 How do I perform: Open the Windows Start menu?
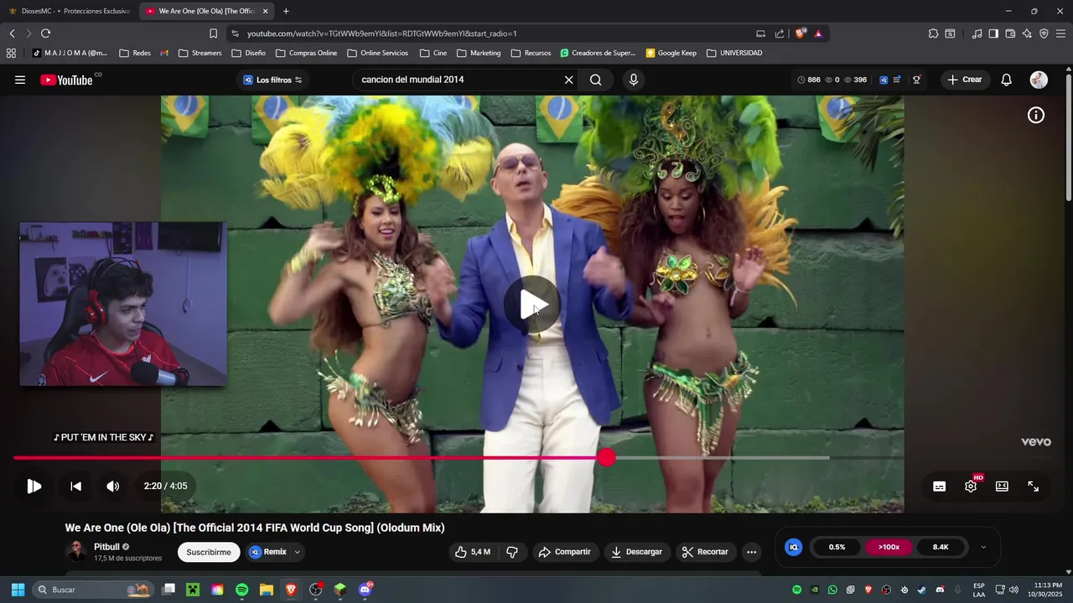click(x=18, y=590)
